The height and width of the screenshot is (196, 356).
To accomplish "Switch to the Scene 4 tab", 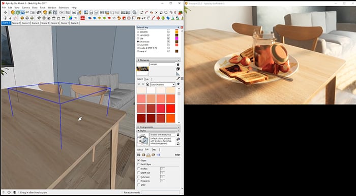I will coord(36,23).
